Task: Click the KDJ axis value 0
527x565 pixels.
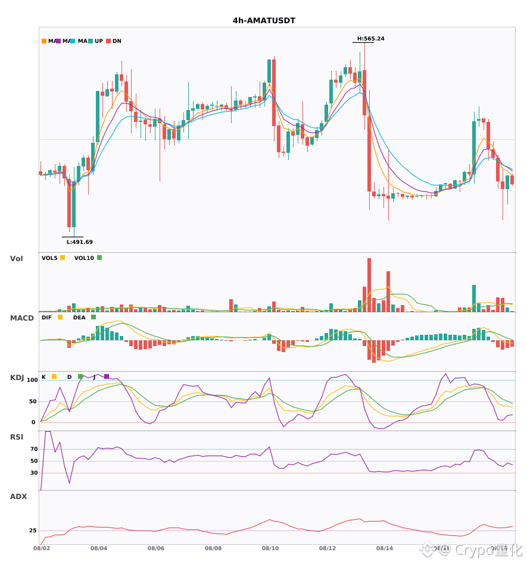Action: [x=33, y=422]
